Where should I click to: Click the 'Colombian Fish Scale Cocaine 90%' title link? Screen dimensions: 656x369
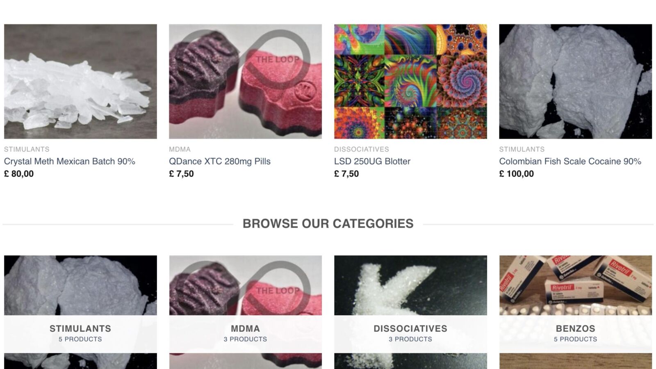(x=570, y=161)
